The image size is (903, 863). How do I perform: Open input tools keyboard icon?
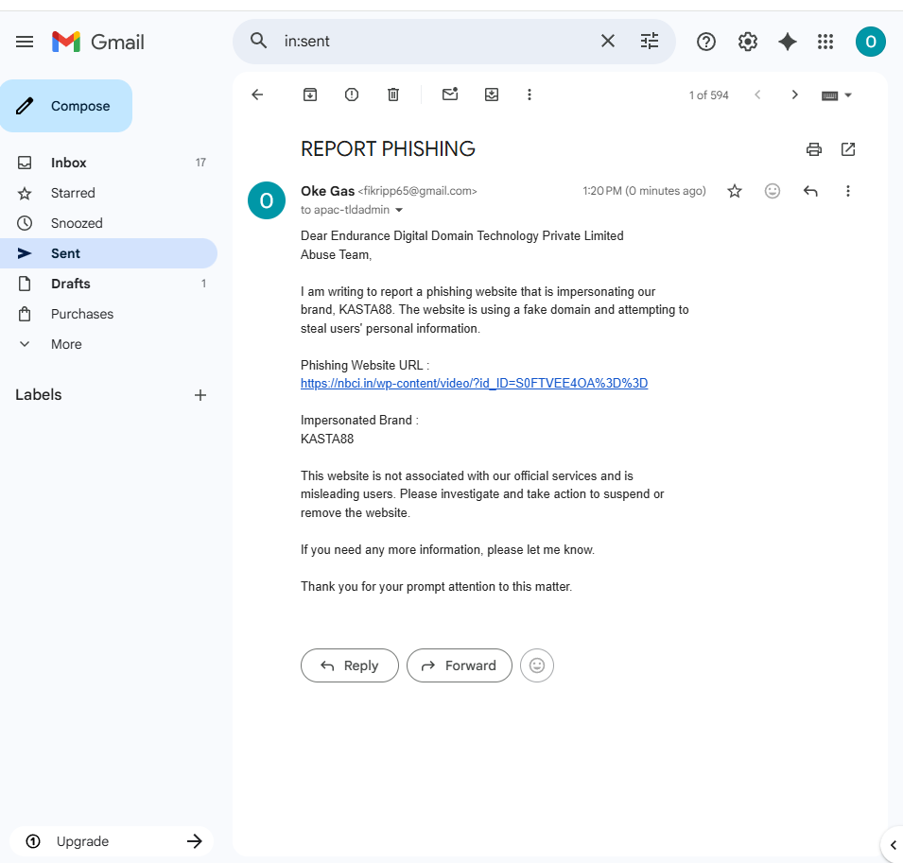(829, 95)
